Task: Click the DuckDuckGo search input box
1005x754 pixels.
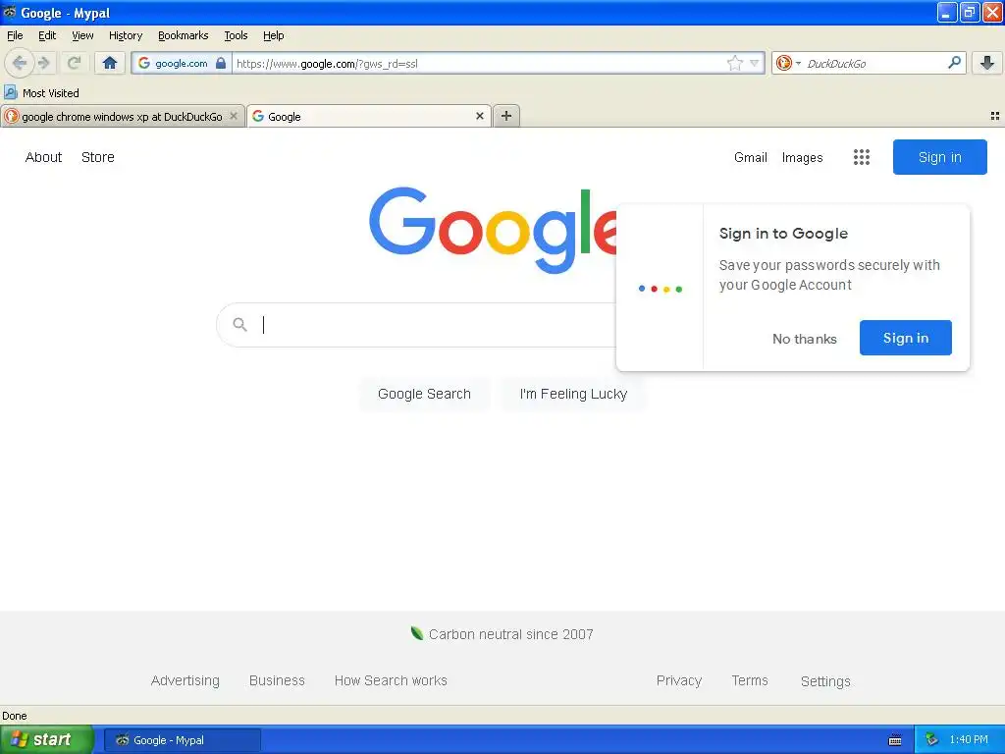Action: pos(873,63)
